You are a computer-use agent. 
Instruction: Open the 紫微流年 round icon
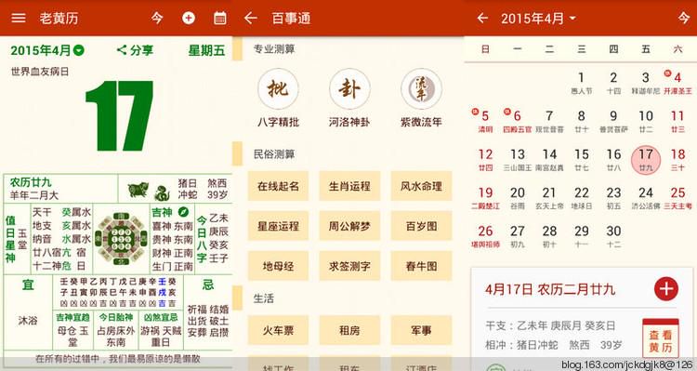pos(421,88)
